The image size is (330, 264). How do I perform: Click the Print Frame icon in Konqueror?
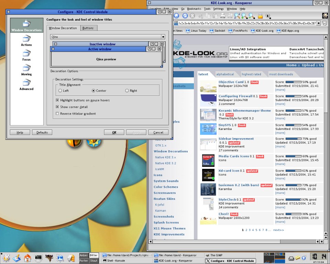click(230, 16)
